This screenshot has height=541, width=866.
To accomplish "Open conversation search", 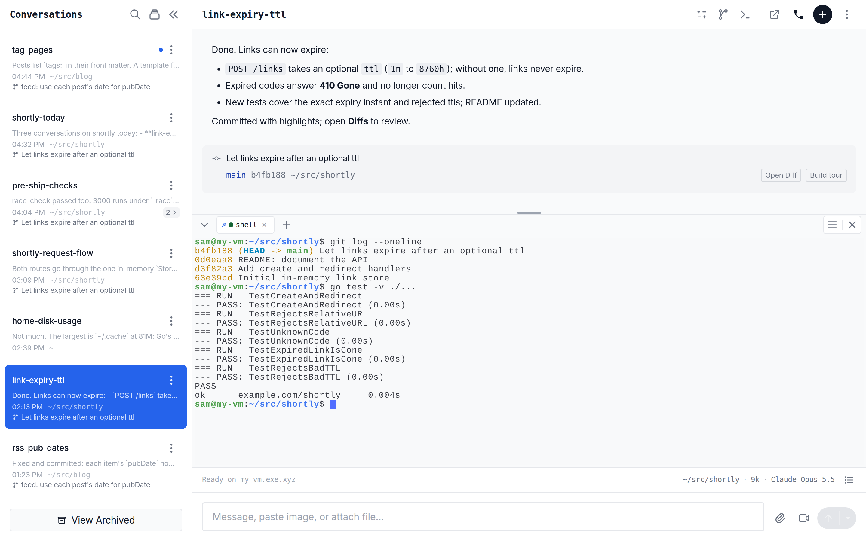I will (135, 14).
